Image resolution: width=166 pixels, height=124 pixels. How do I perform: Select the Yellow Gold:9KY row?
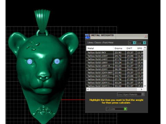pos(115,52)
